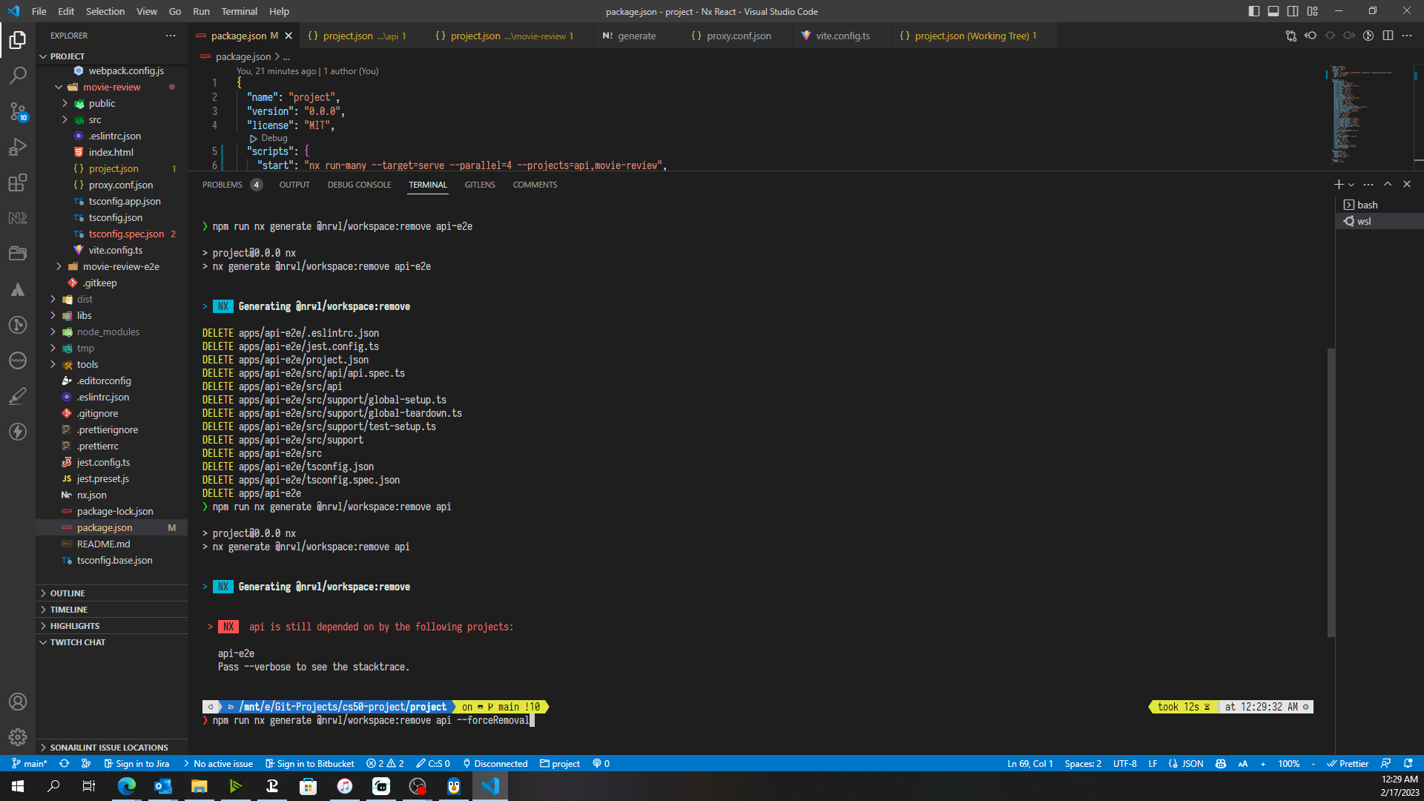Open the Nx Console sidebar icon
This screenshot has width=1424, height=801.
pyautogui.click(x=18, y=218)
